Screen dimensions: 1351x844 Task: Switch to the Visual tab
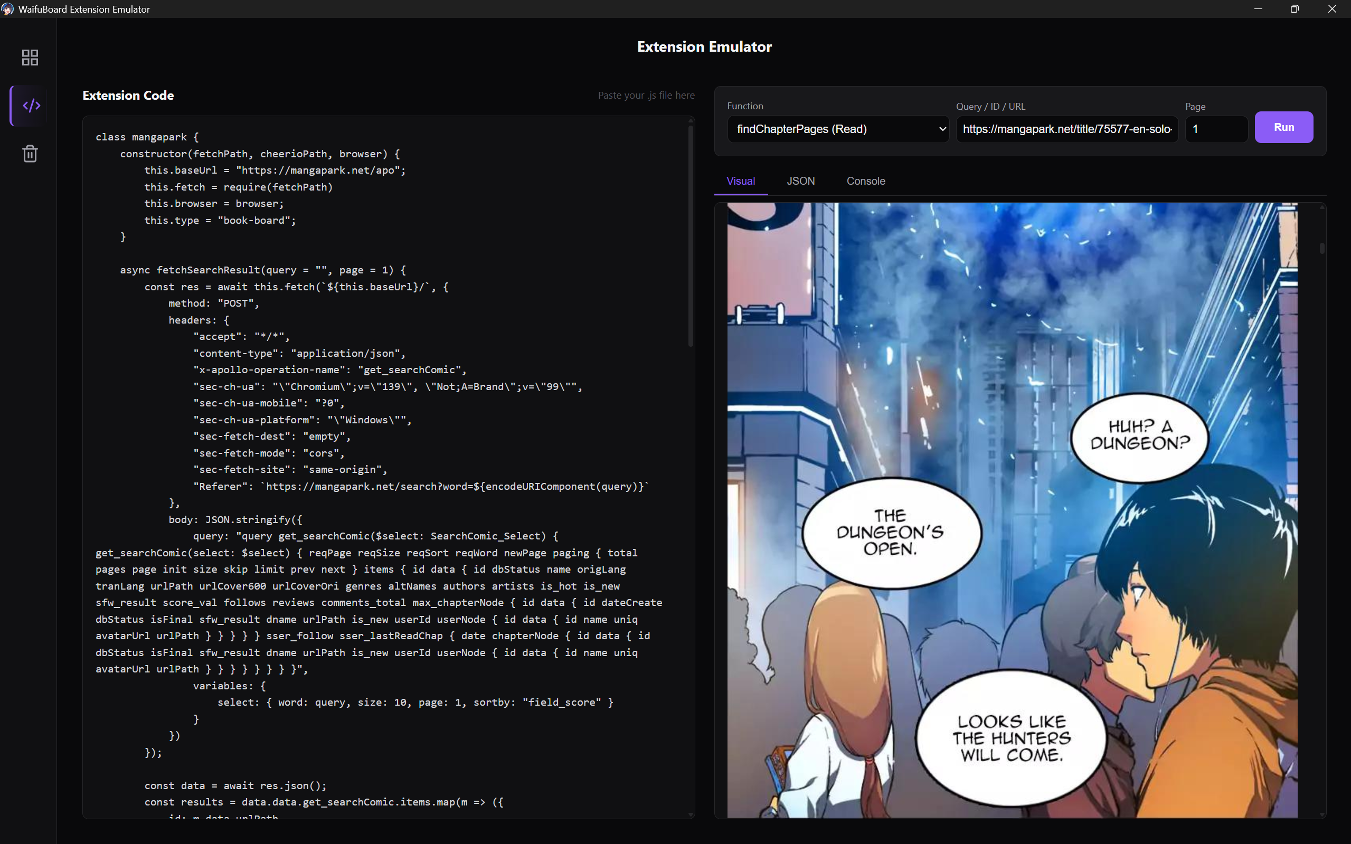[x=740, y=181]
